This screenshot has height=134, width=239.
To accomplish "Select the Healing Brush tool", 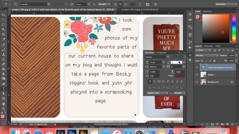I will coord(3,45).
